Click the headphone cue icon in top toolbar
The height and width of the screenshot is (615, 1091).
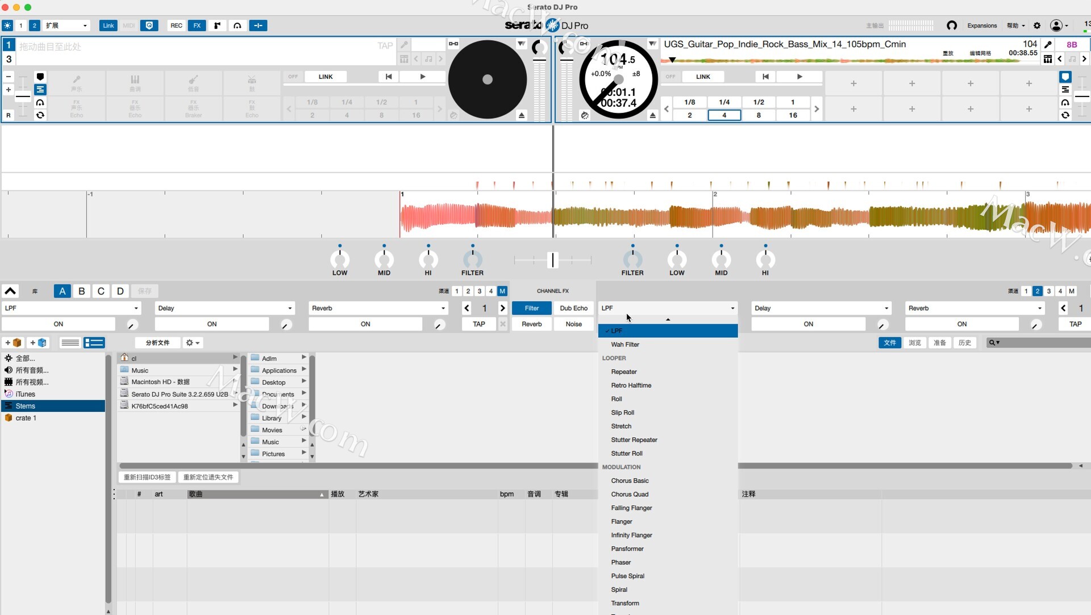(238, 26)
